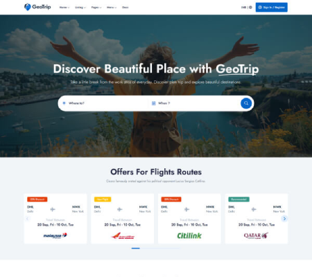The width and height of the screenshot is (312, 277).
Task: Click the globe language icon in header
Action: pyautogui.click(x=250, y=8)
